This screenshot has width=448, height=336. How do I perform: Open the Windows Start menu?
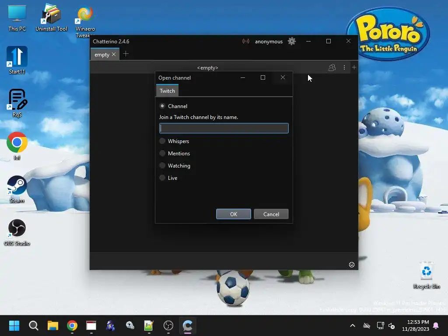point(14,325)
